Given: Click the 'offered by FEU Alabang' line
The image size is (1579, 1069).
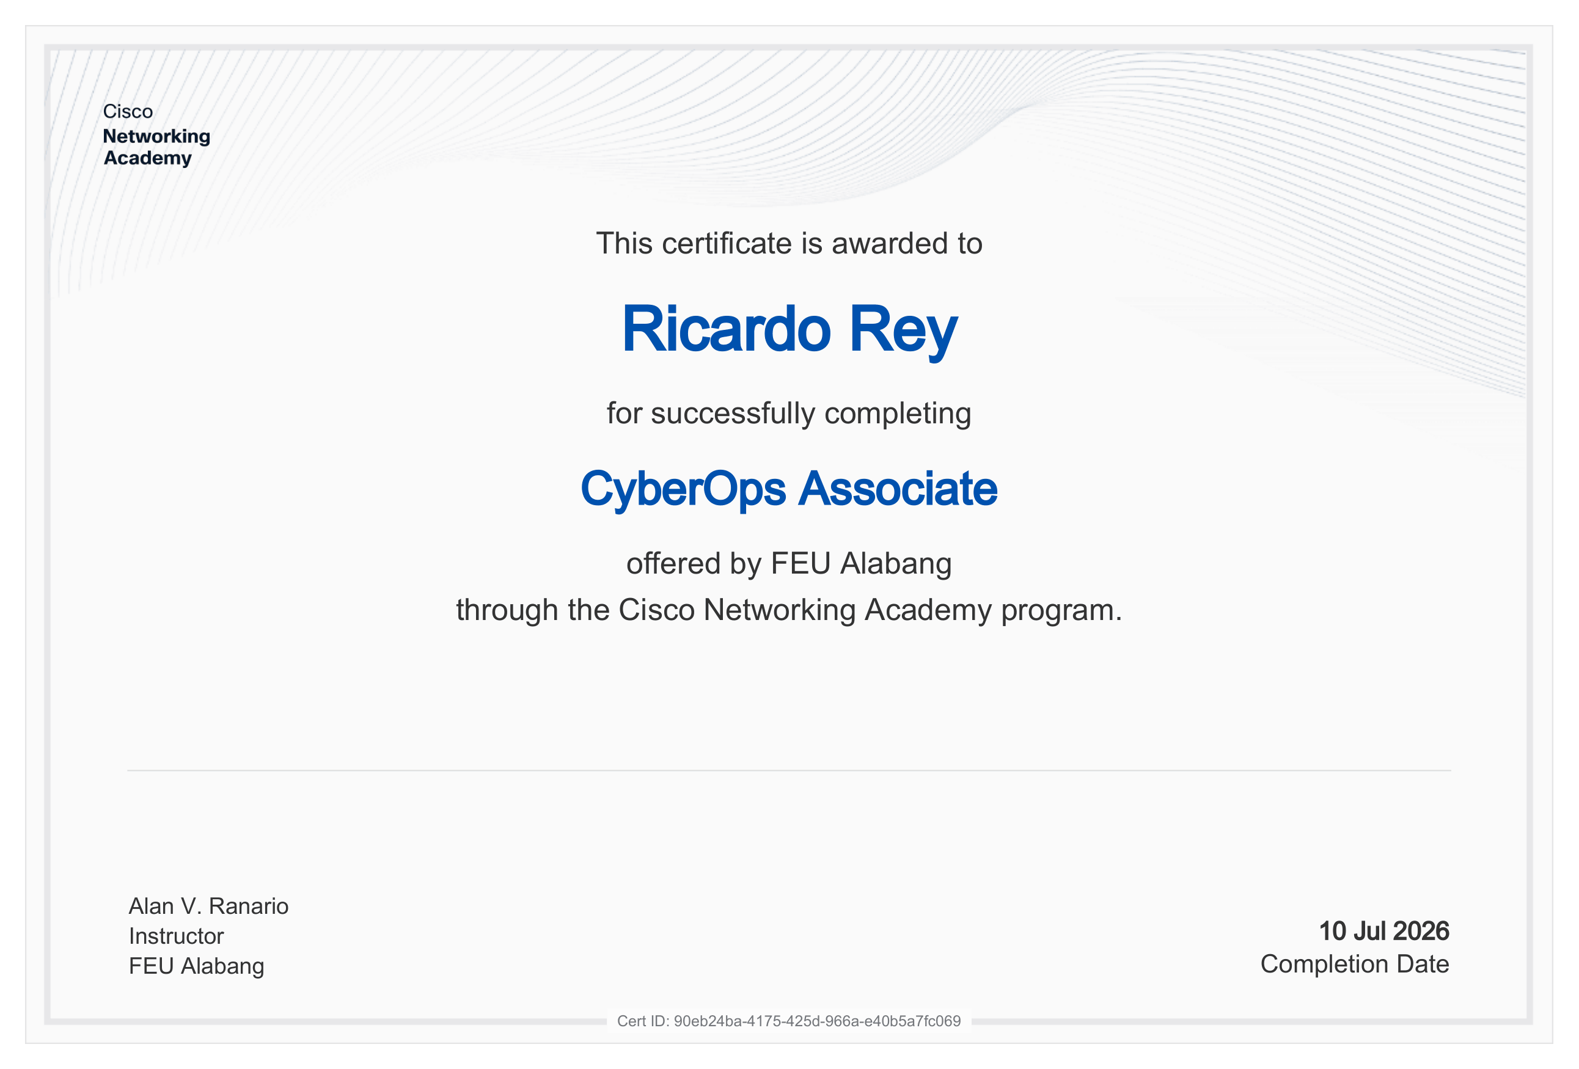Looking at the screenshot, I should pos(789,564).
